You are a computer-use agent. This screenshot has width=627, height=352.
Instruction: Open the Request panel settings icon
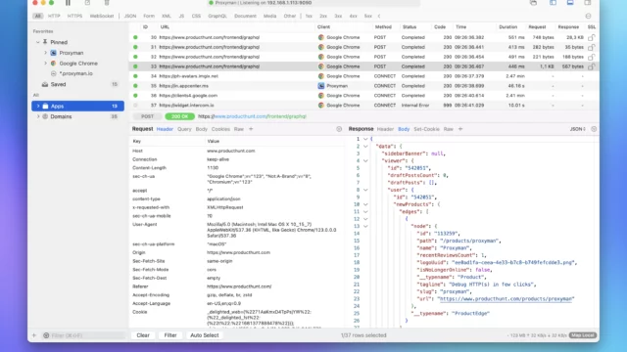coord(339,129)
